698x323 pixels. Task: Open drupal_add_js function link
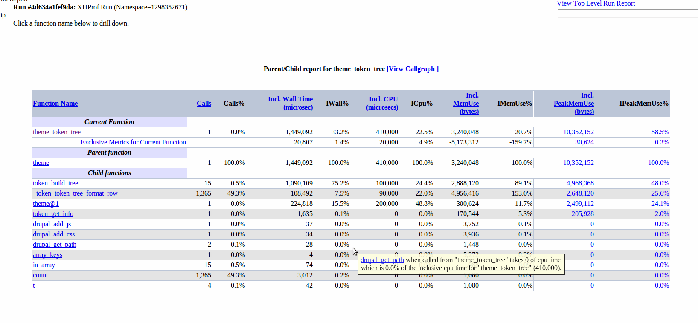tap(52, 224)
